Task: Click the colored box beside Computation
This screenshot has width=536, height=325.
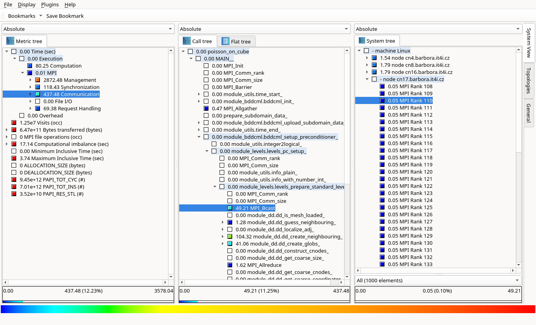Action: click(x=30, y=66)
